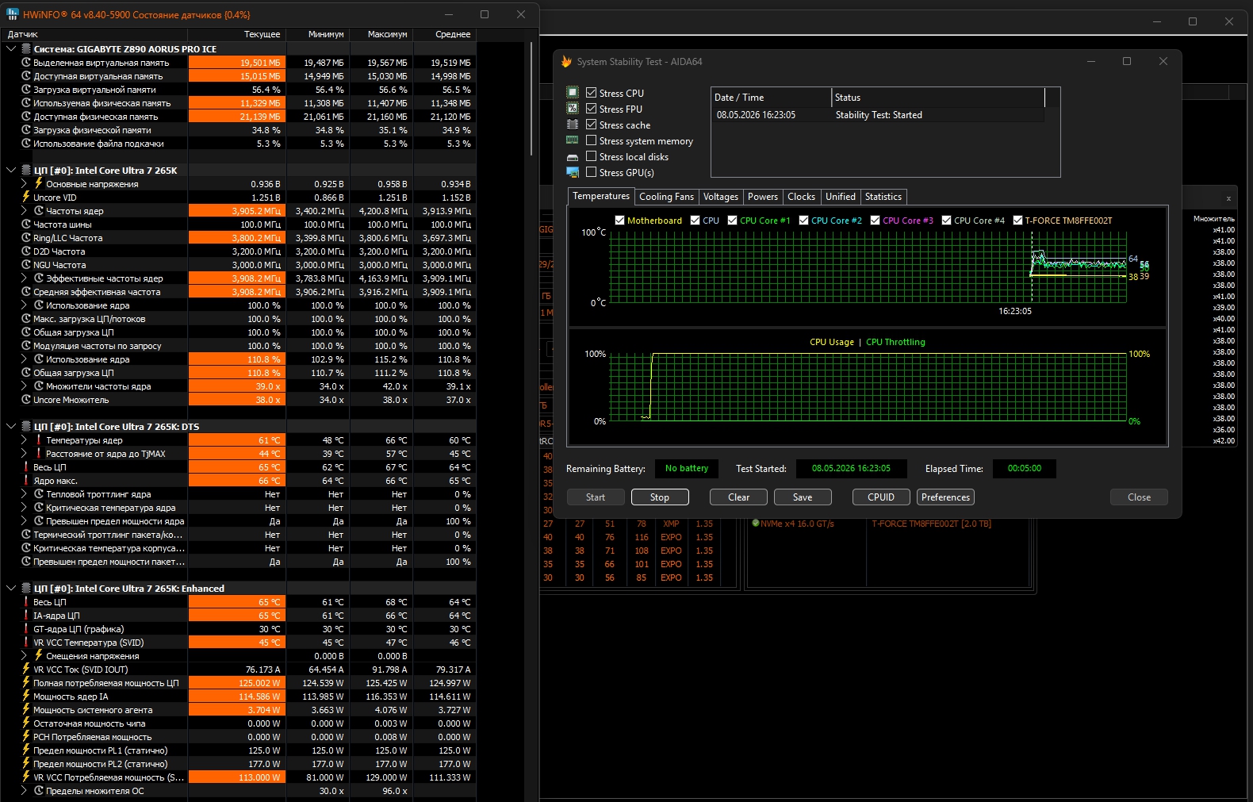This screenshot has height=802, width=1253.
Task: Click the Clear button
Action: point(739,497)
